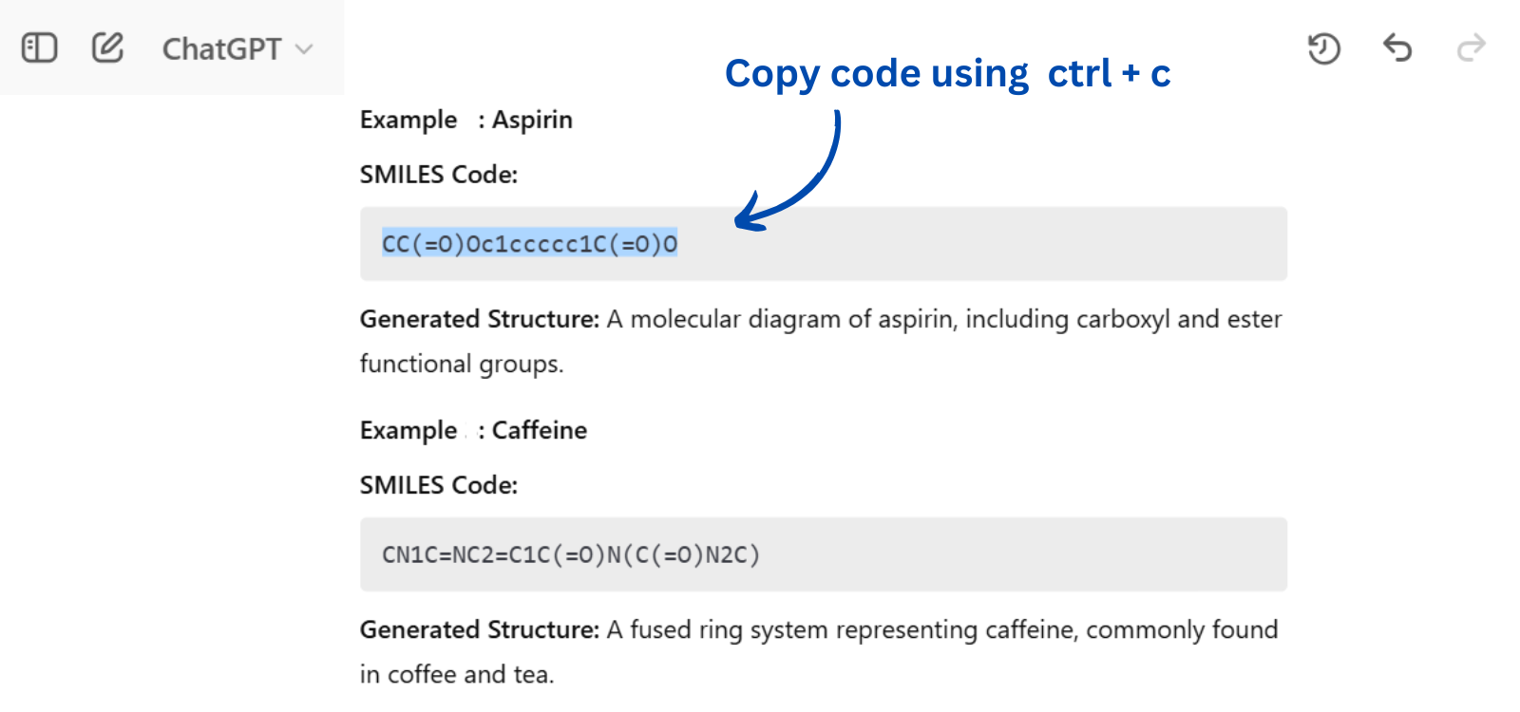Open the history clock icon
The height and width of the screenshot is (712, 1520).
(x=1323, y=48)
